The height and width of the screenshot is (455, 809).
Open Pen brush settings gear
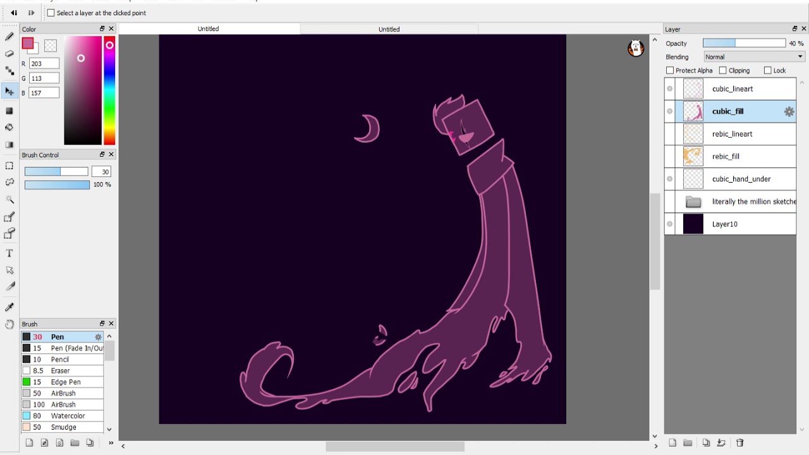98,337
